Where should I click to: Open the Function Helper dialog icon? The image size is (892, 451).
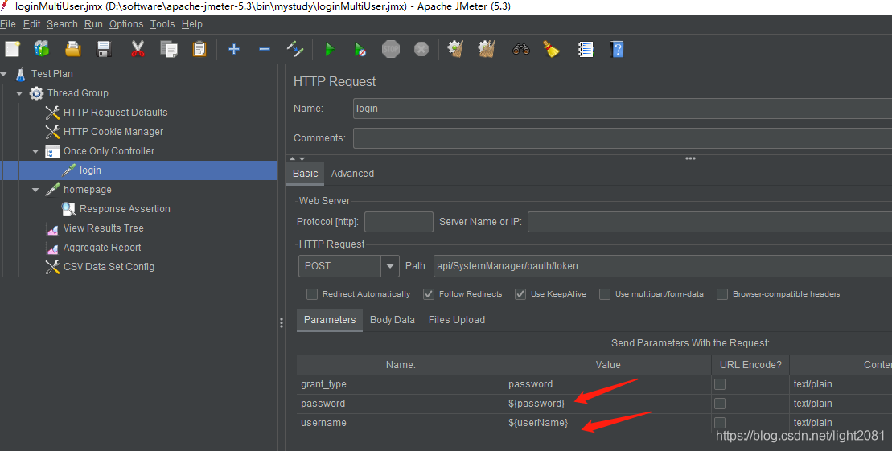coord(586,49)
